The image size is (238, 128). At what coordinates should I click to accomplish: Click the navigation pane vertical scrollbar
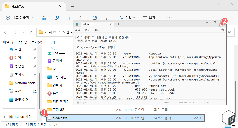coord(39,91)
